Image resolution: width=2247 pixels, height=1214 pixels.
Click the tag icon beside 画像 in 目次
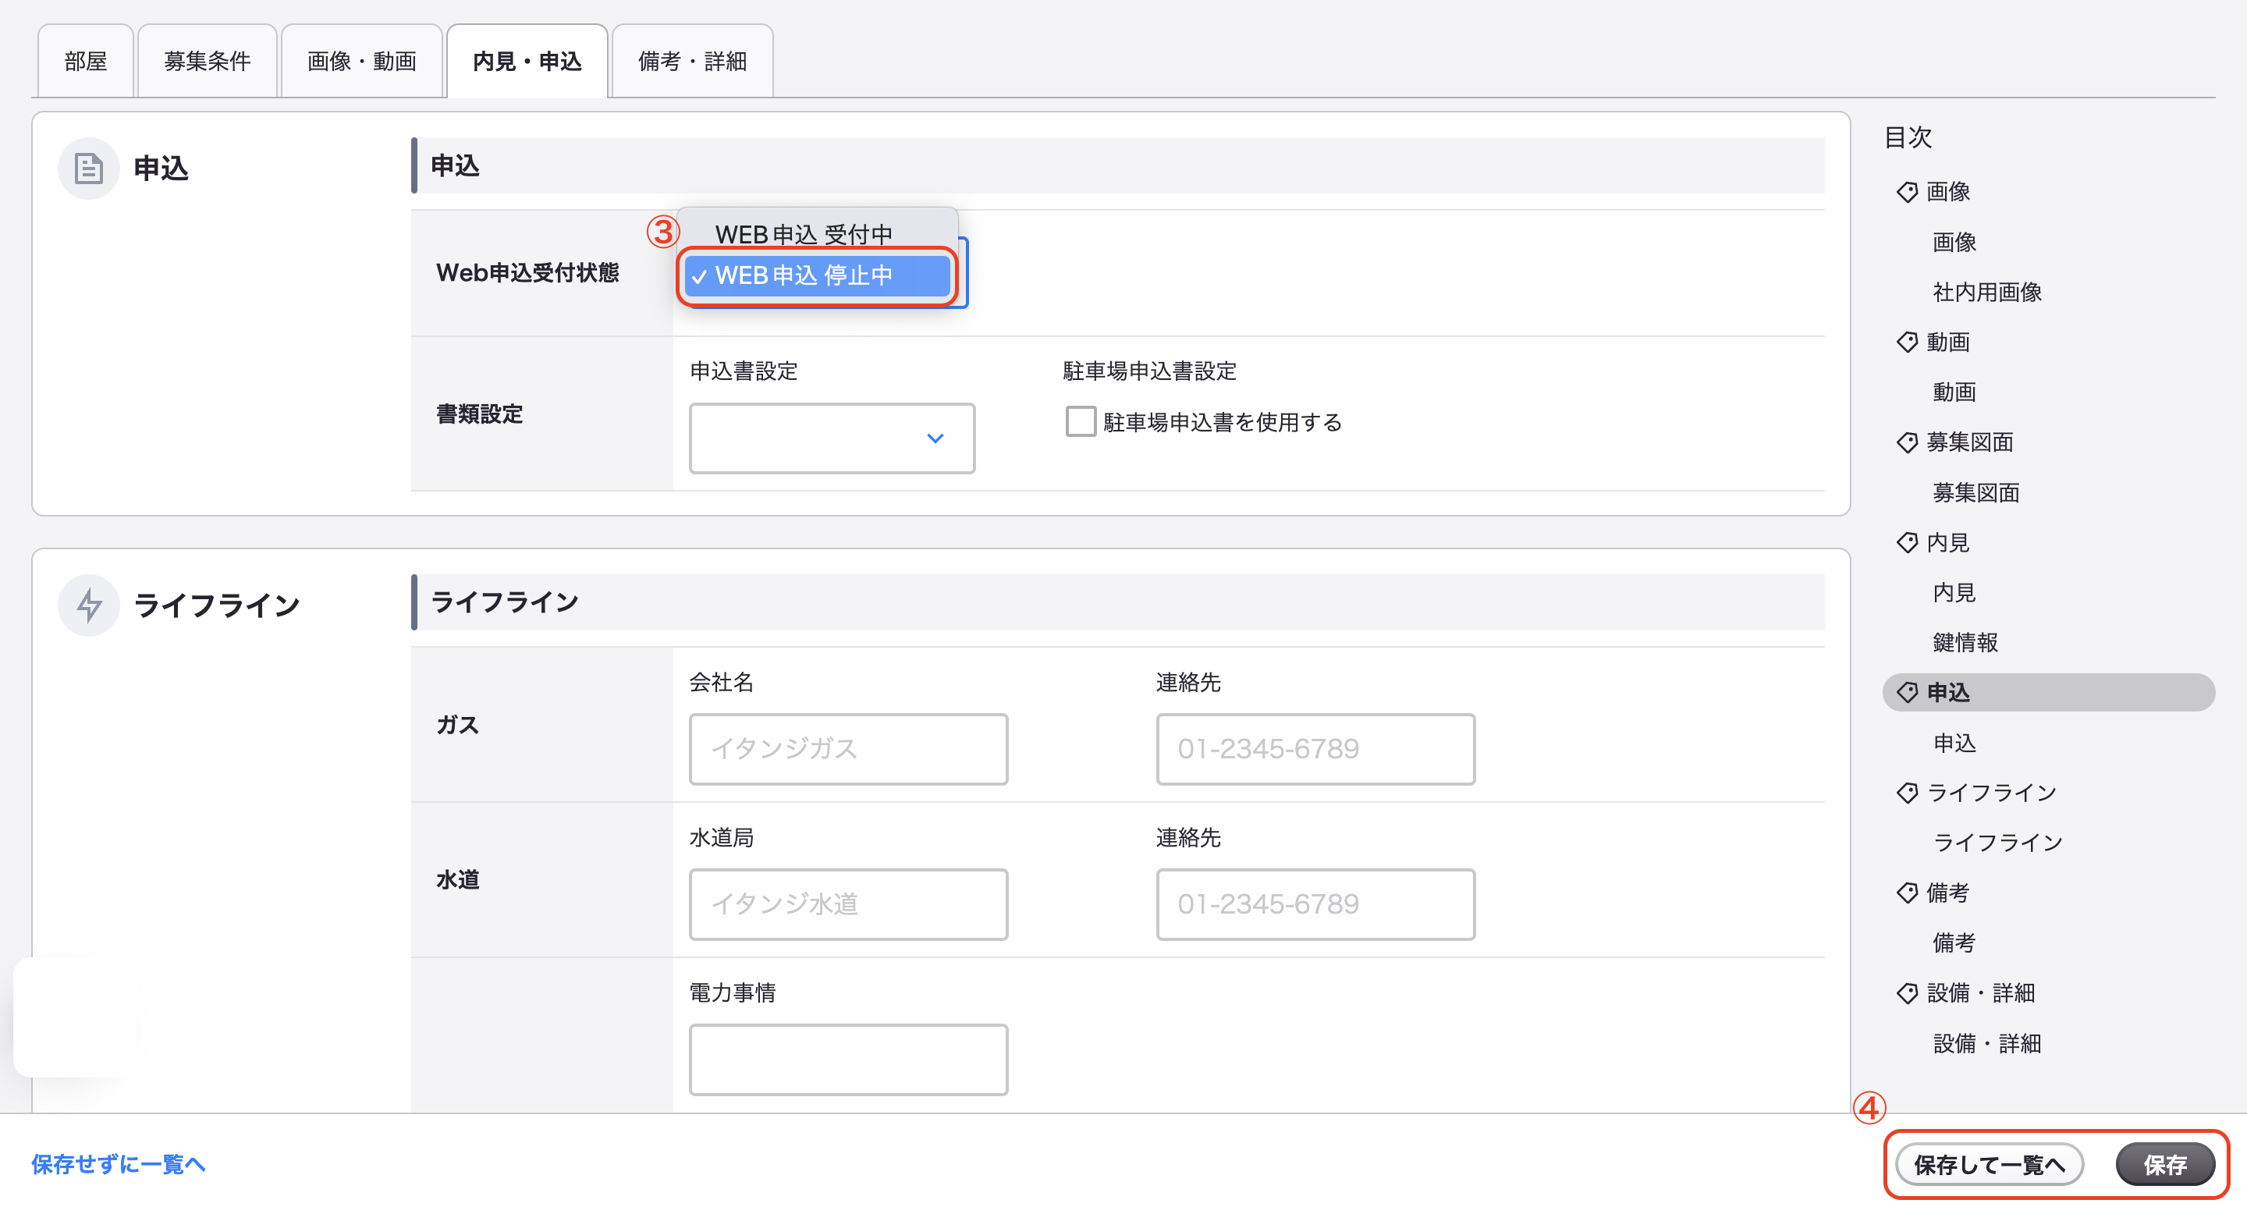1907,192
